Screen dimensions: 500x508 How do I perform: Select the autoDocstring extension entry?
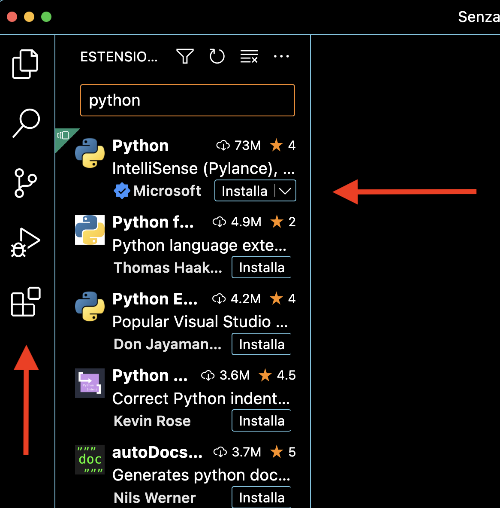click(185, 475)
